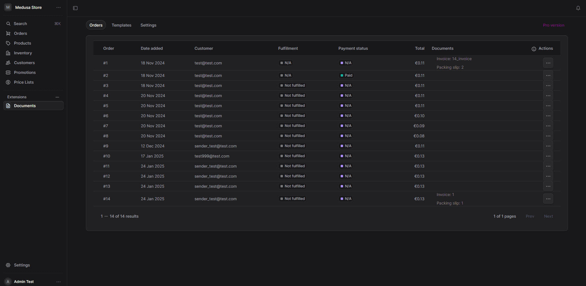
Task: Toggle the Paid payment status badge on order #2
Action: pos(346,75)
